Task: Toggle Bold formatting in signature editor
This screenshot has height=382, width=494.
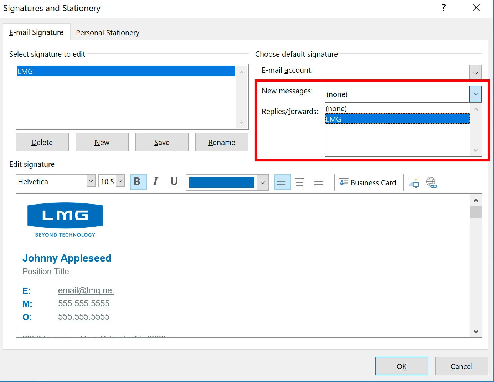Action: pos(138,182)
